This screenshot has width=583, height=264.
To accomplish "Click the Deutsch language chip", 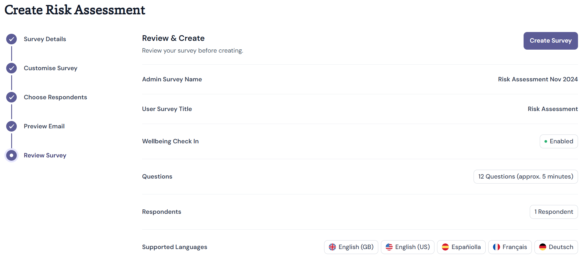I will (556, 247).
